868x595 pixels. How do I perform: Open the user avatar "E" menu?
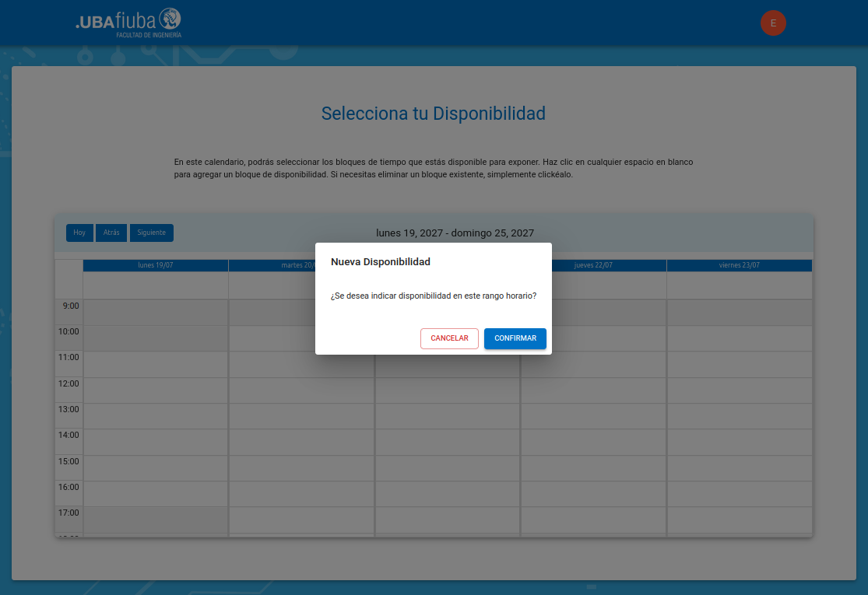tap(773, 23)
